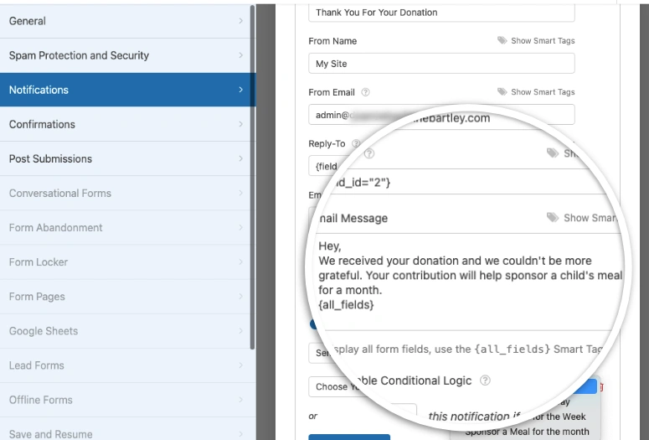Open the Form Abandonment settings
This screenshot has height=440, width=649.
pyautogui.click(x=126, y=227)
